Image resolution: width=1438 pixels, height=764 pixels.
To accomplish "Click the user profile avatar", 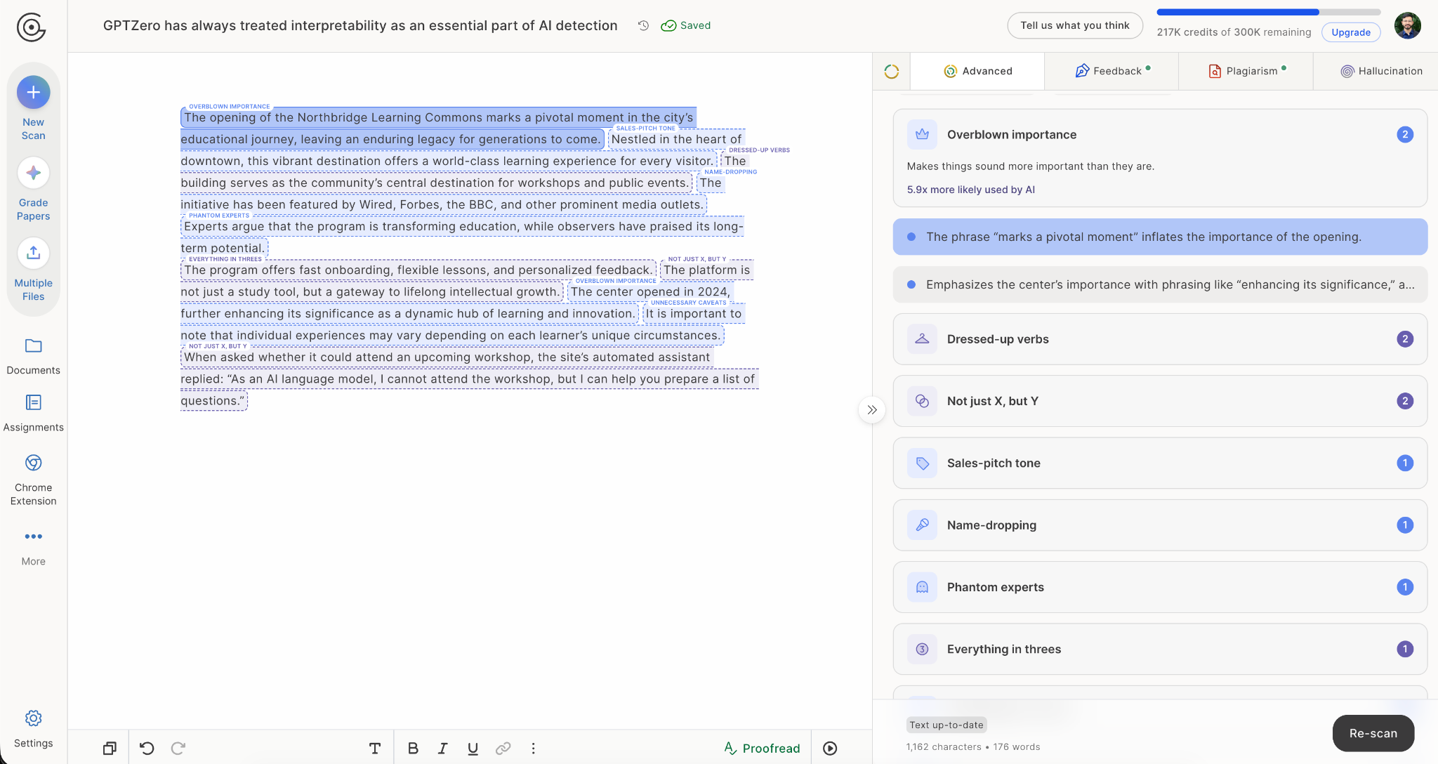I will (x=1407, y=25).
